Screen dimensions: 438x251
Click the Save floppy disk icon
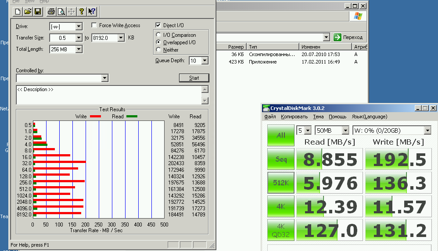(38, 11)
